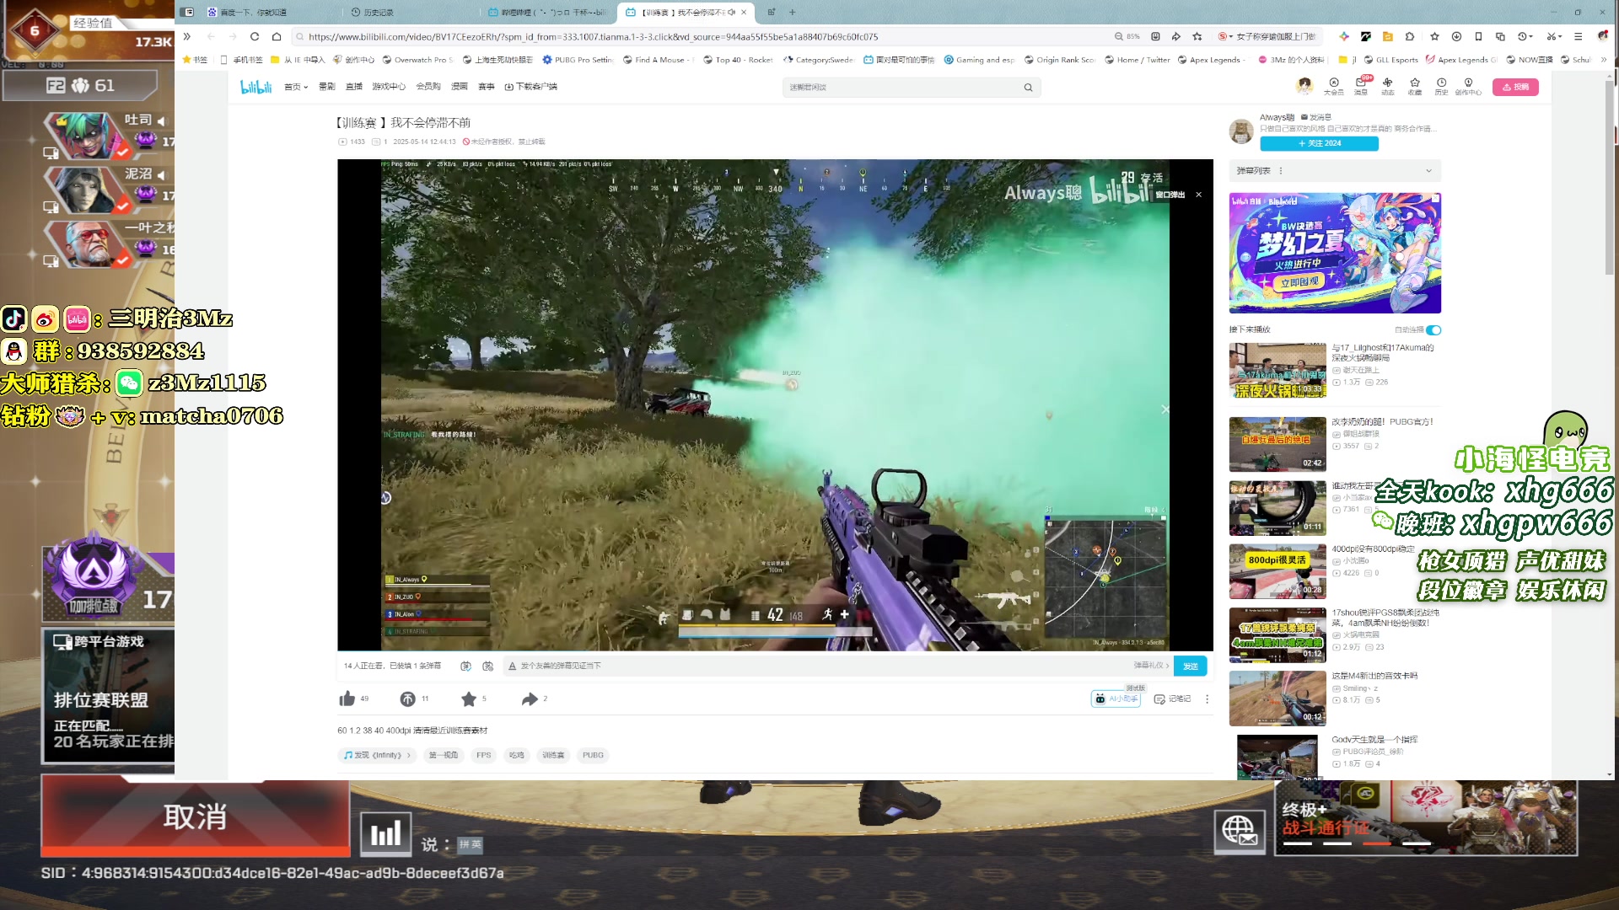Open the 创作中心 icon in header

pos(1468,86)
